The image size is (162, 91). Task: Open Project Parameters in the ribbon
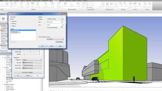pos(28,5)
